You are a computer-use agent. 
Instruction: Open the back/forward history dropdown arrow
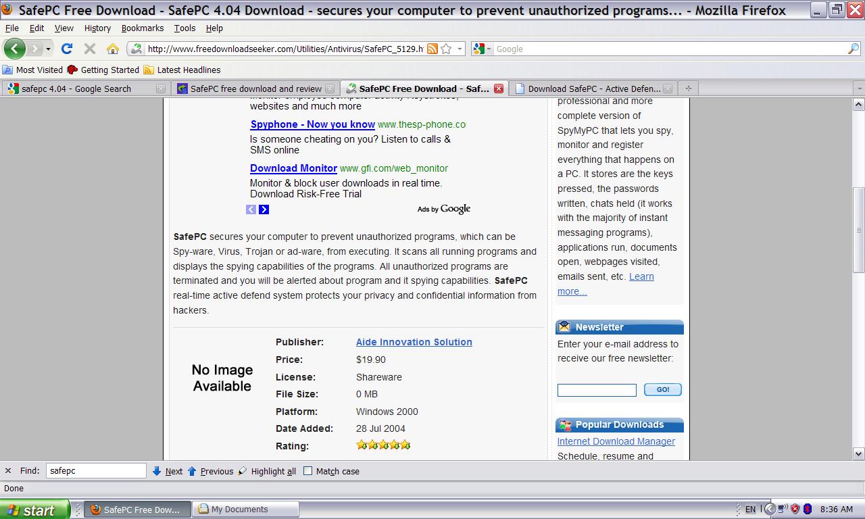pyautogui.click(x=48, y=49)
